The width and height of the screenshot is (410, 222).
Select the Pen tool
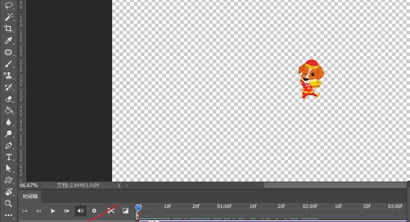click(8, 145)
